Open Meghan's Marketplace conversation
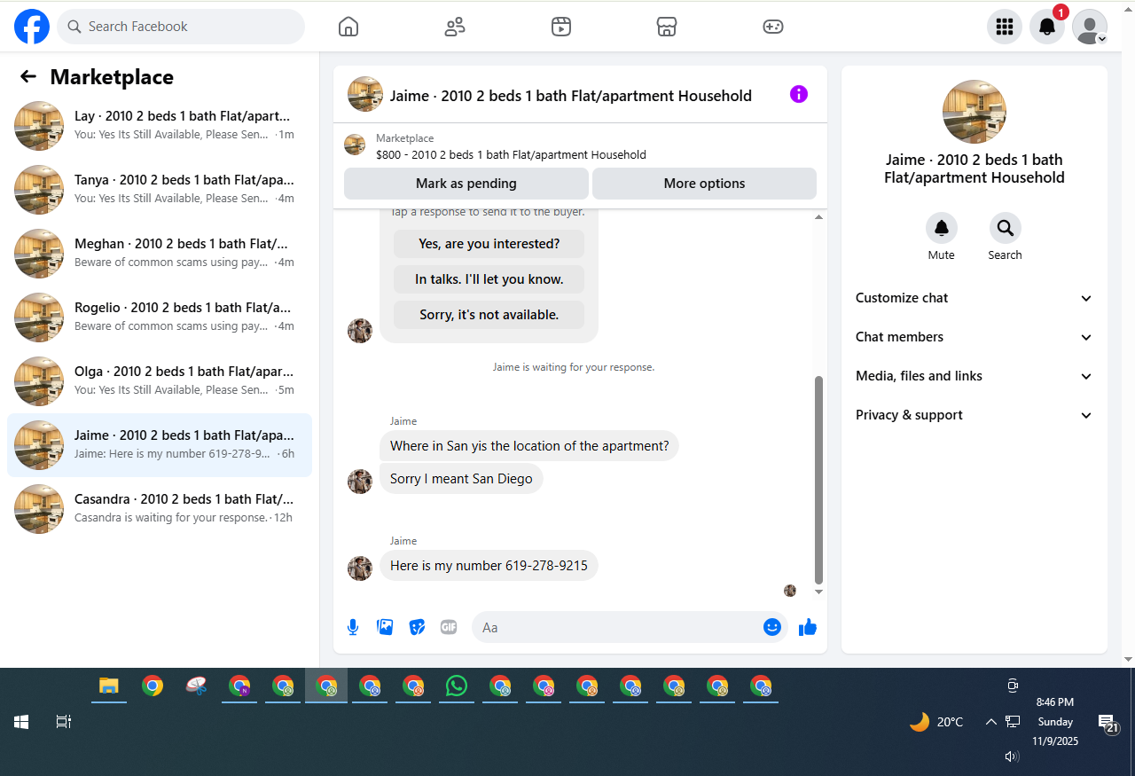This screenshot has width=1135, height=776. coord(160,254)
